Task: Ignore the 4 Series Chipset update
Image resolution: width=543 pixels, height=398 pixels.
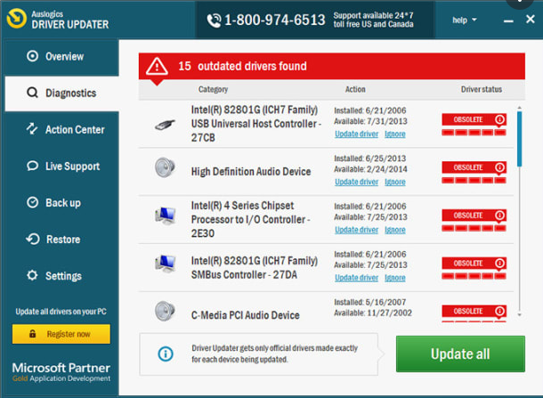Action: coord(394,230)
